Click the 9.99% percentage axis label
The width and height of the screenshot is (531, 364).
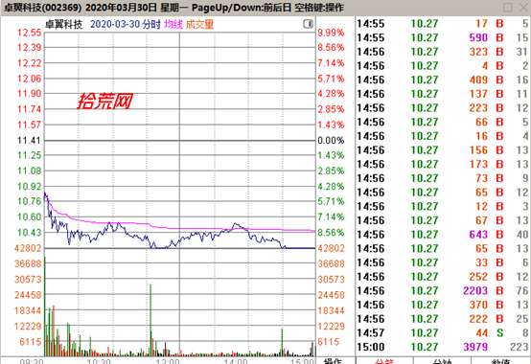(x=331, y=33)
